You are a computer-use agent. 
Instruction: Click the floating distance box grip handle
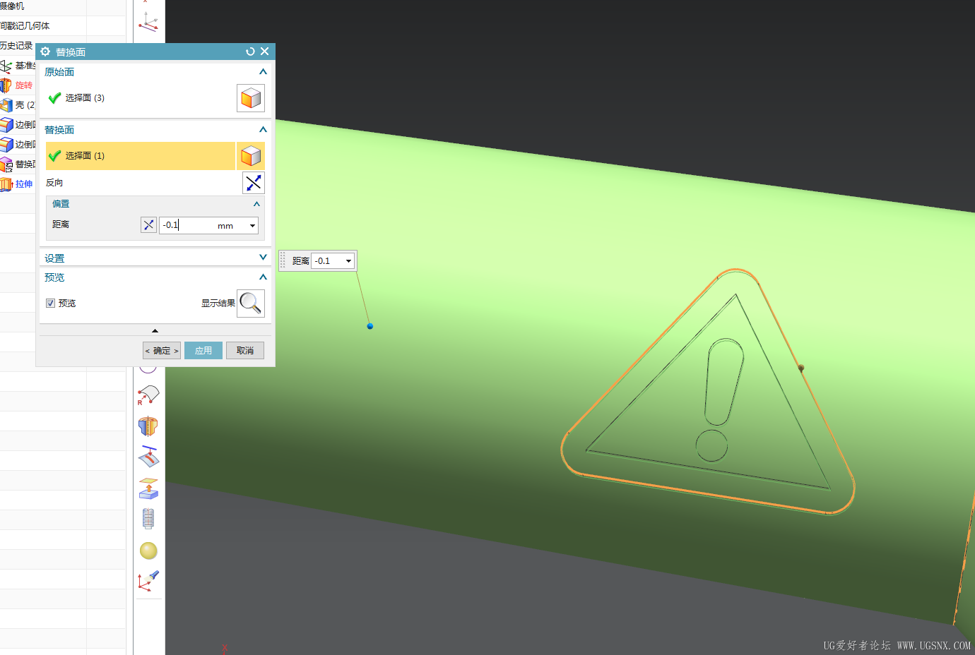click(283, 261)
